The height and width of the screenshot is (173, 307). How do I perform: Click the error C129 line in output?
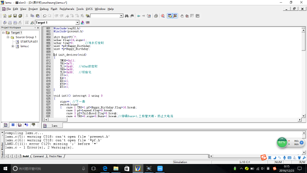(51, 144)
